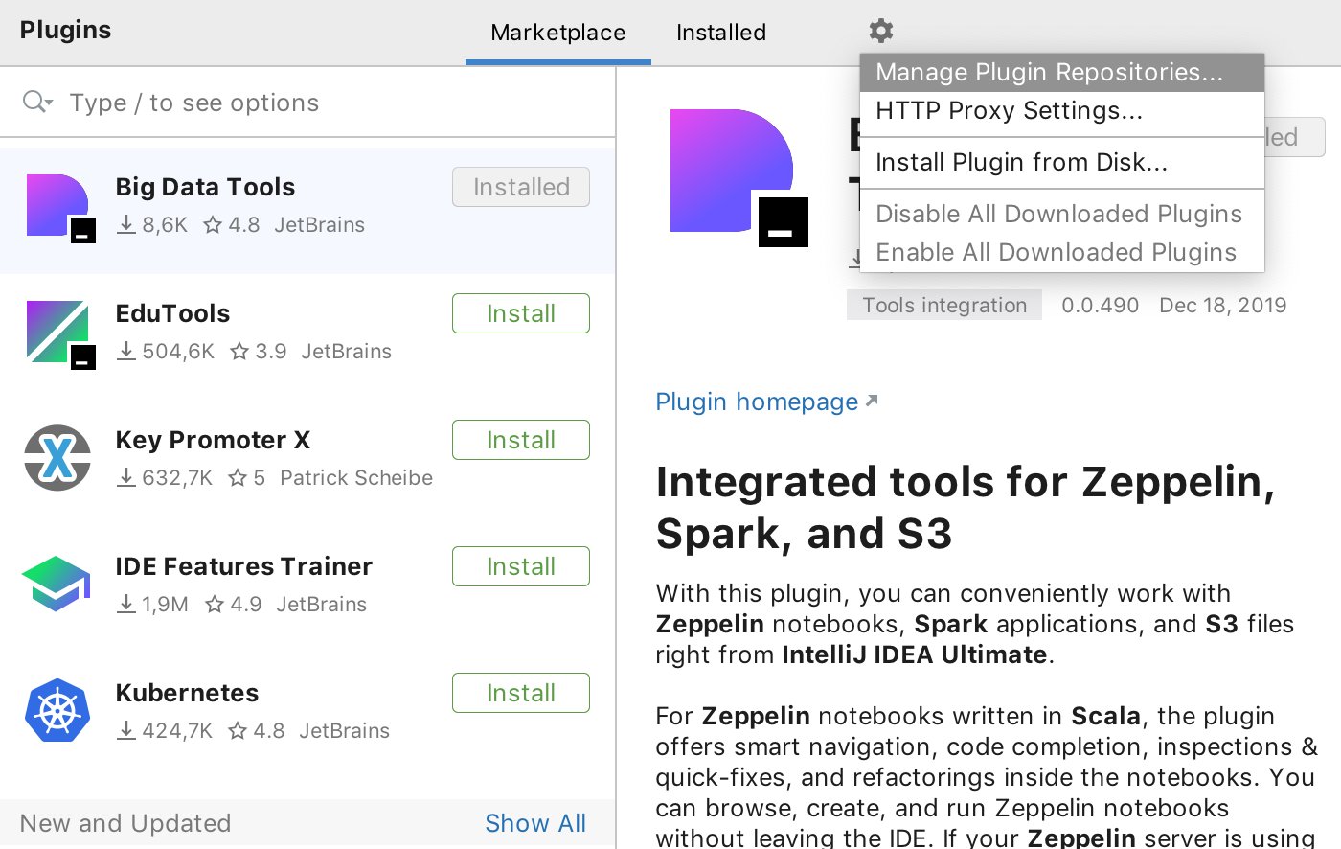Screen dimensions: 1341x849
Task: Click Kubernetes download count icon
Action: tap(125, 730)
